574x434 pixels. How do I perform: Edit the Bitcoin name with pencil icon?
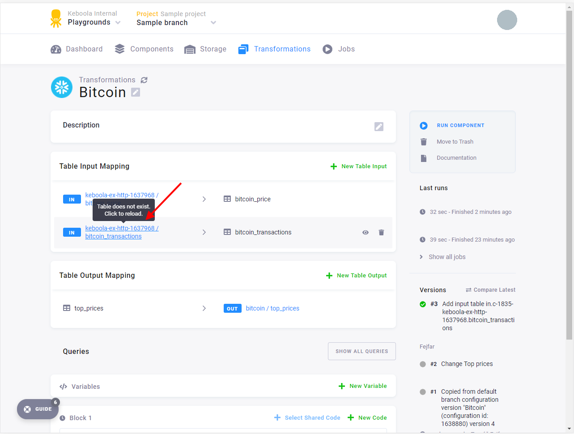(x=136, y=92)
